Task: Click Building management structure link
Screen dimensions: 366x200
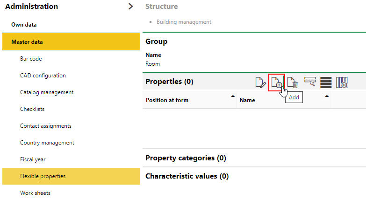Action: pos(184,22)
